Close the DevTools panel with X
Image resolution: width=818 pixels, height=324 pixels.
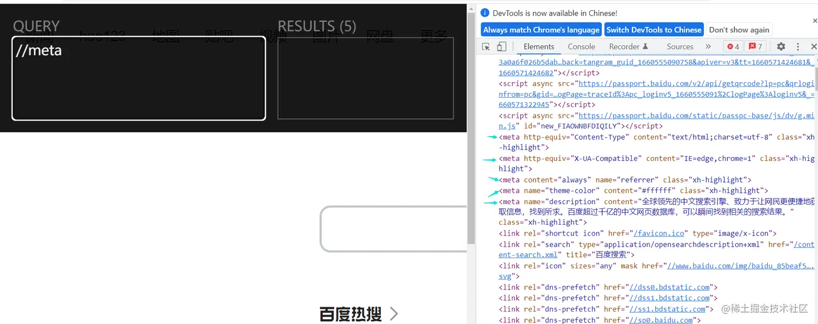click(814, 46)
